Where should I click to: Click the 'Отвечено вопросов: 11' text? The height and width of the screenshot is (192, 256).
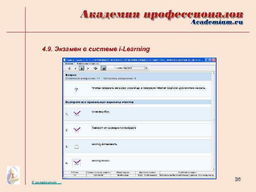tap(82, 78)
